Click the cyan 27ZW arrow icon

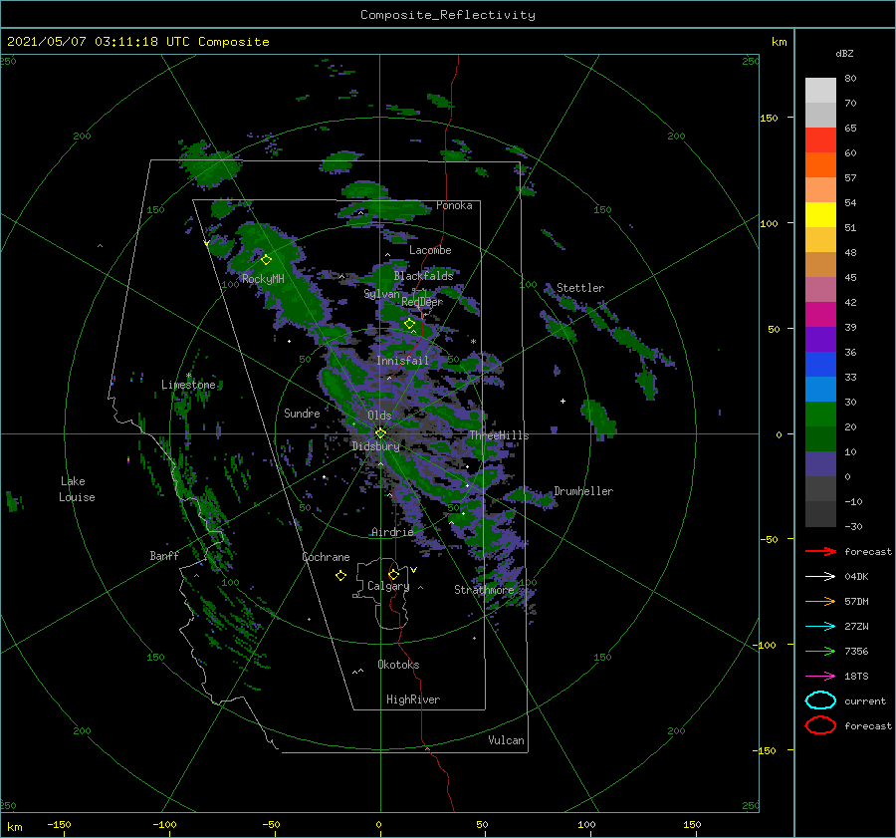click(x=820, y=627)
